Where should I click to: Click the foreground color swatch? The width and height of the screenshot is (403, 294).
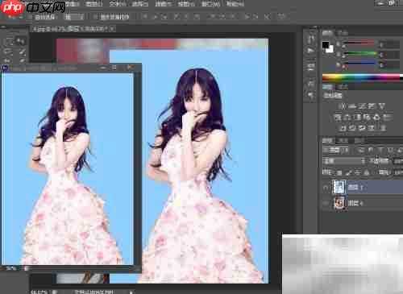[326, 44]
